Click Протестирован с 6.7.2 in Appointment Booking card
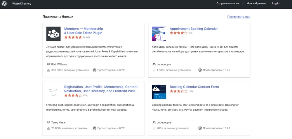Image resolution: width=292 pixels, height=139 pixels. click(217, 70)
